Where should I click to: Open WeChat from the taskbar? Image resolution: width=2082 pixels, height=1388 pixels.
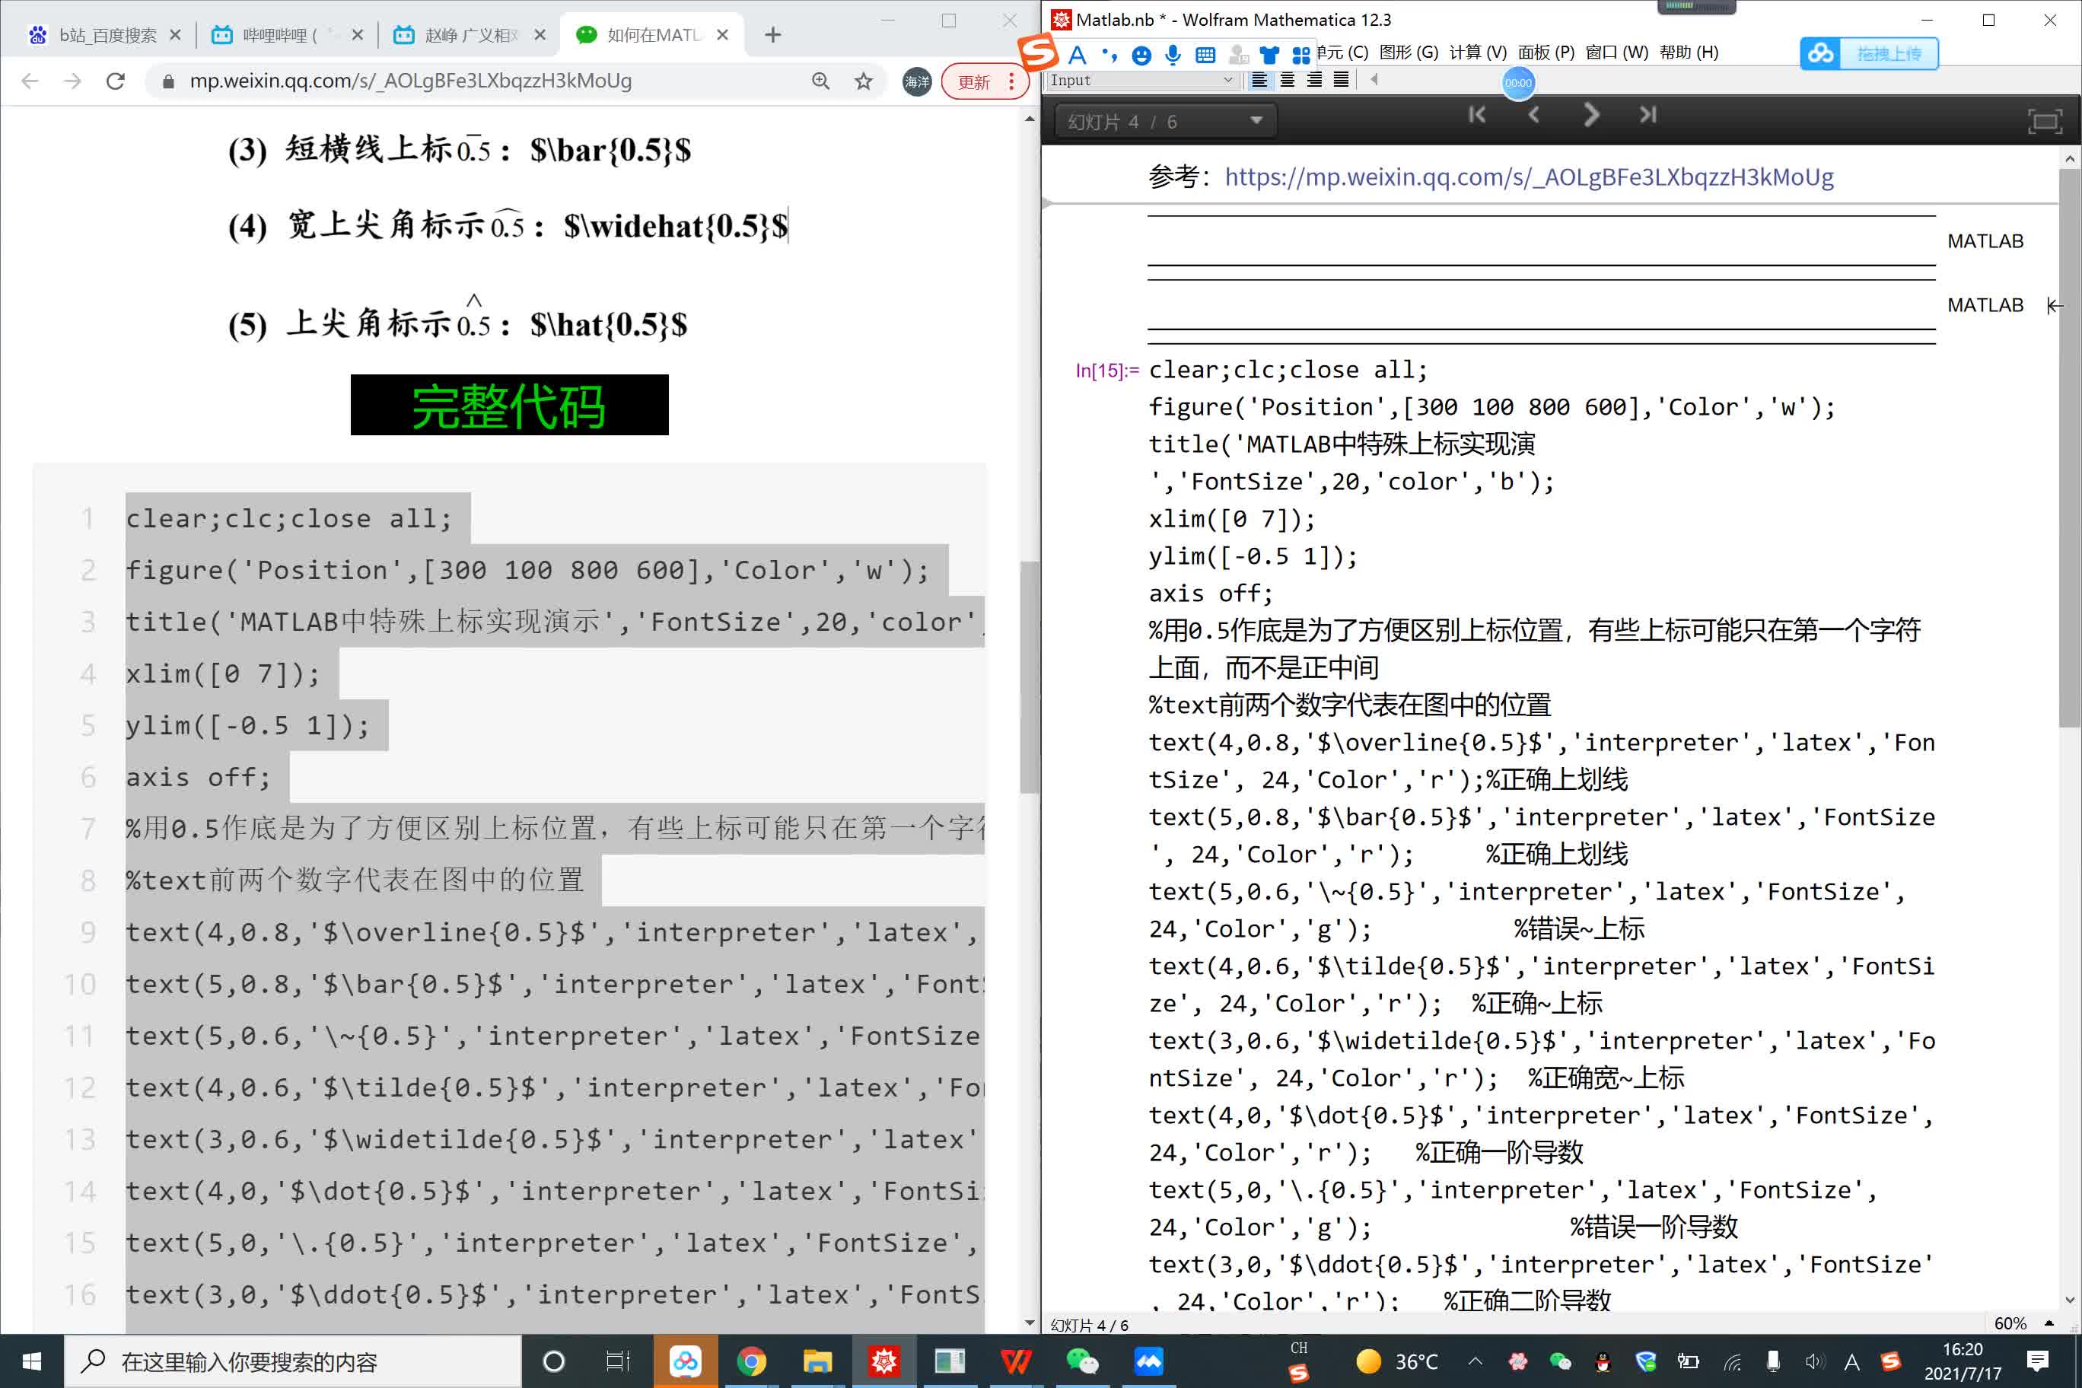coord(1082,1361)
